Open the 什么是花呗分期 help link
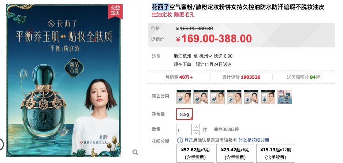 (x=254, y=140)
